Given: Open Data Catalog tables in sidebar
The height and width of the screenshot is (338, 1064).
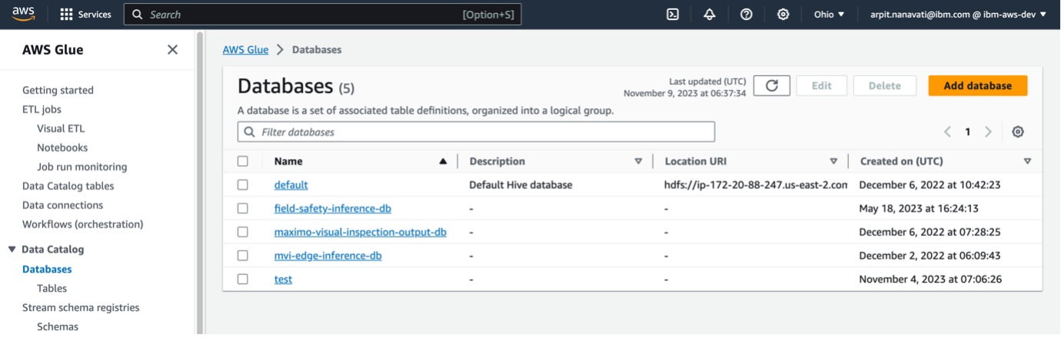Looking at the screenshot, I should tap(68, 186).
